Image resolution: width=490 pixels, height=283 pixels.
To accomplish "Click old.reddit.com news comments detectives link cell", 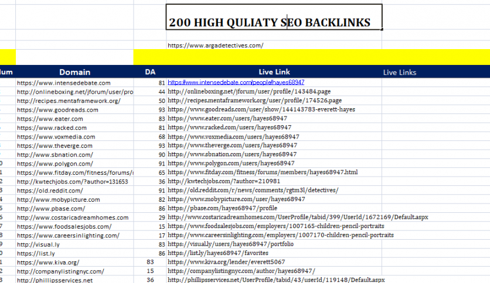I will [253, 190].
